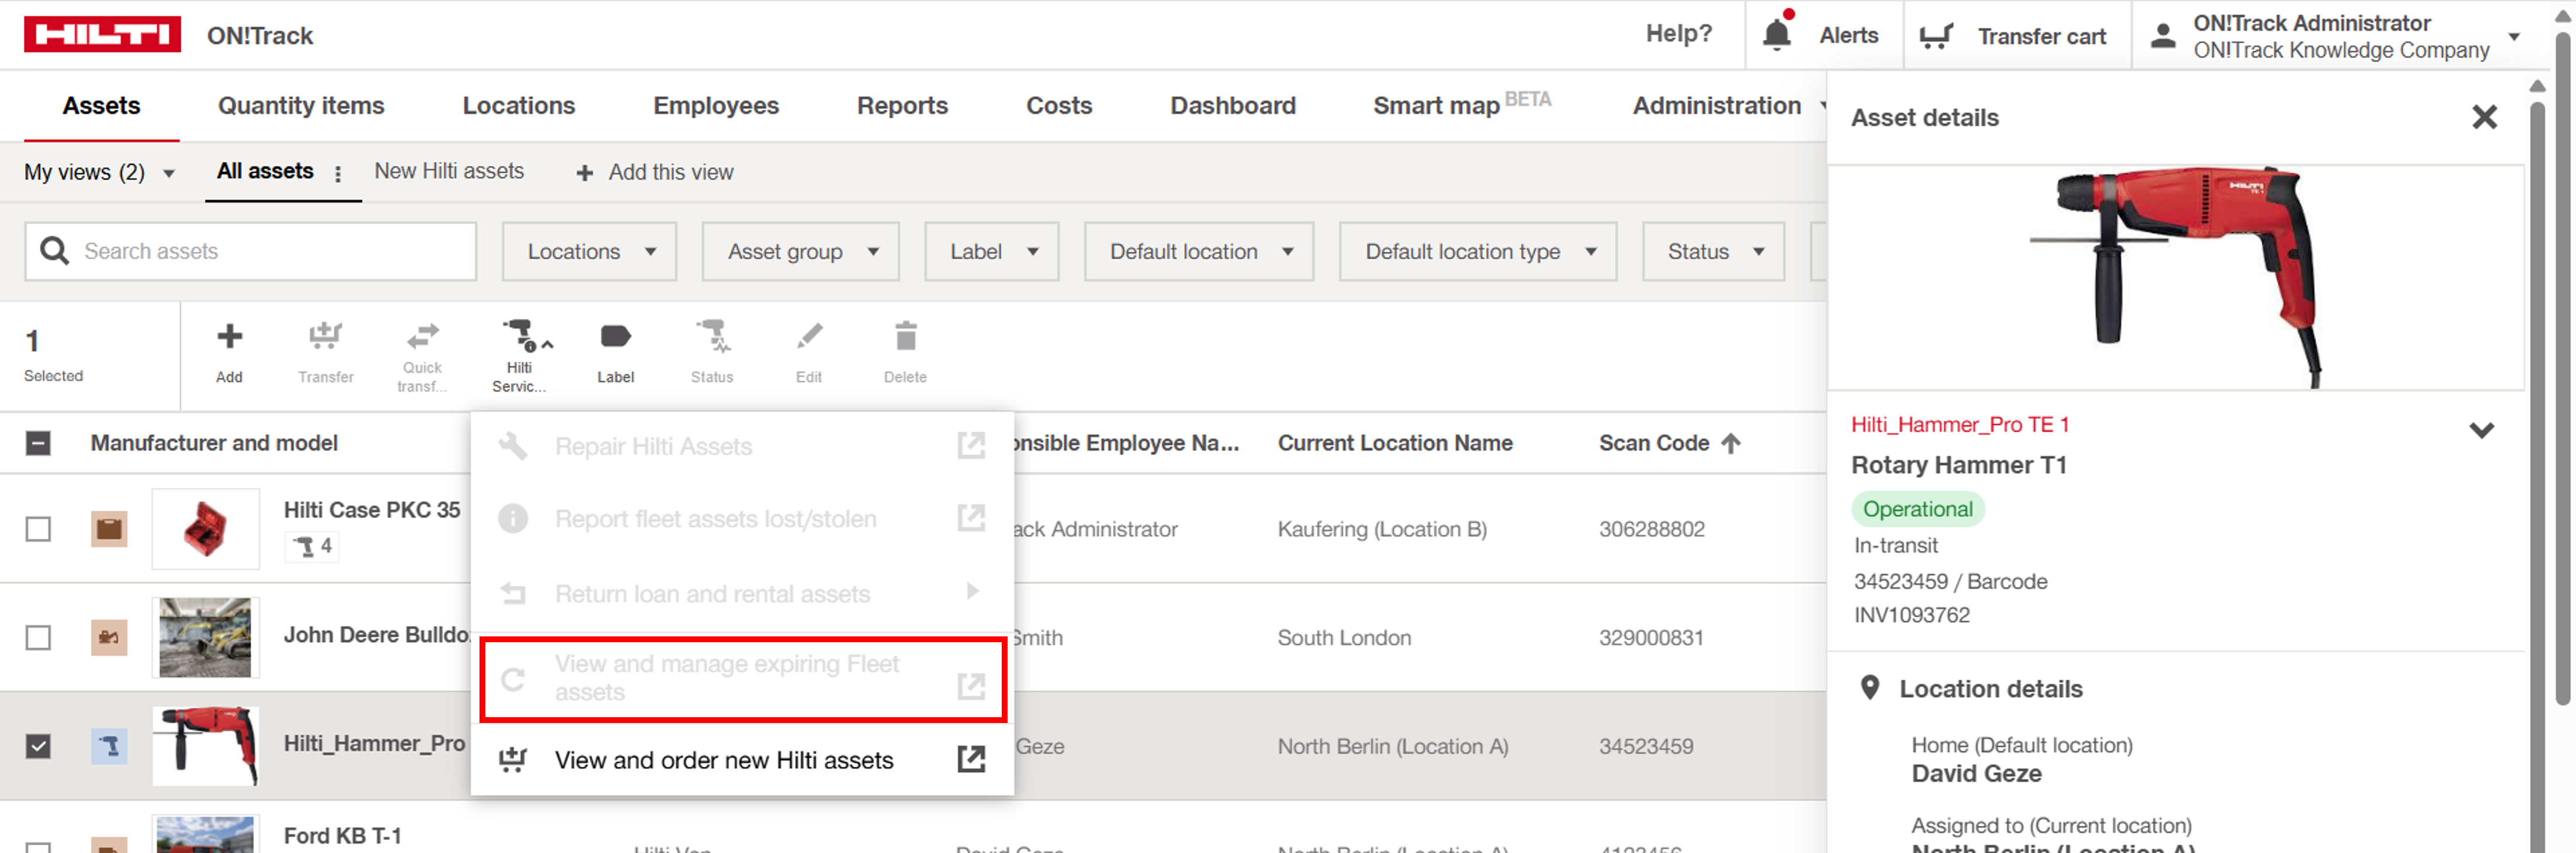2576x853 pixels.
Task: Click the Quick transfer toolbar icon
Action: click(422, 335)
